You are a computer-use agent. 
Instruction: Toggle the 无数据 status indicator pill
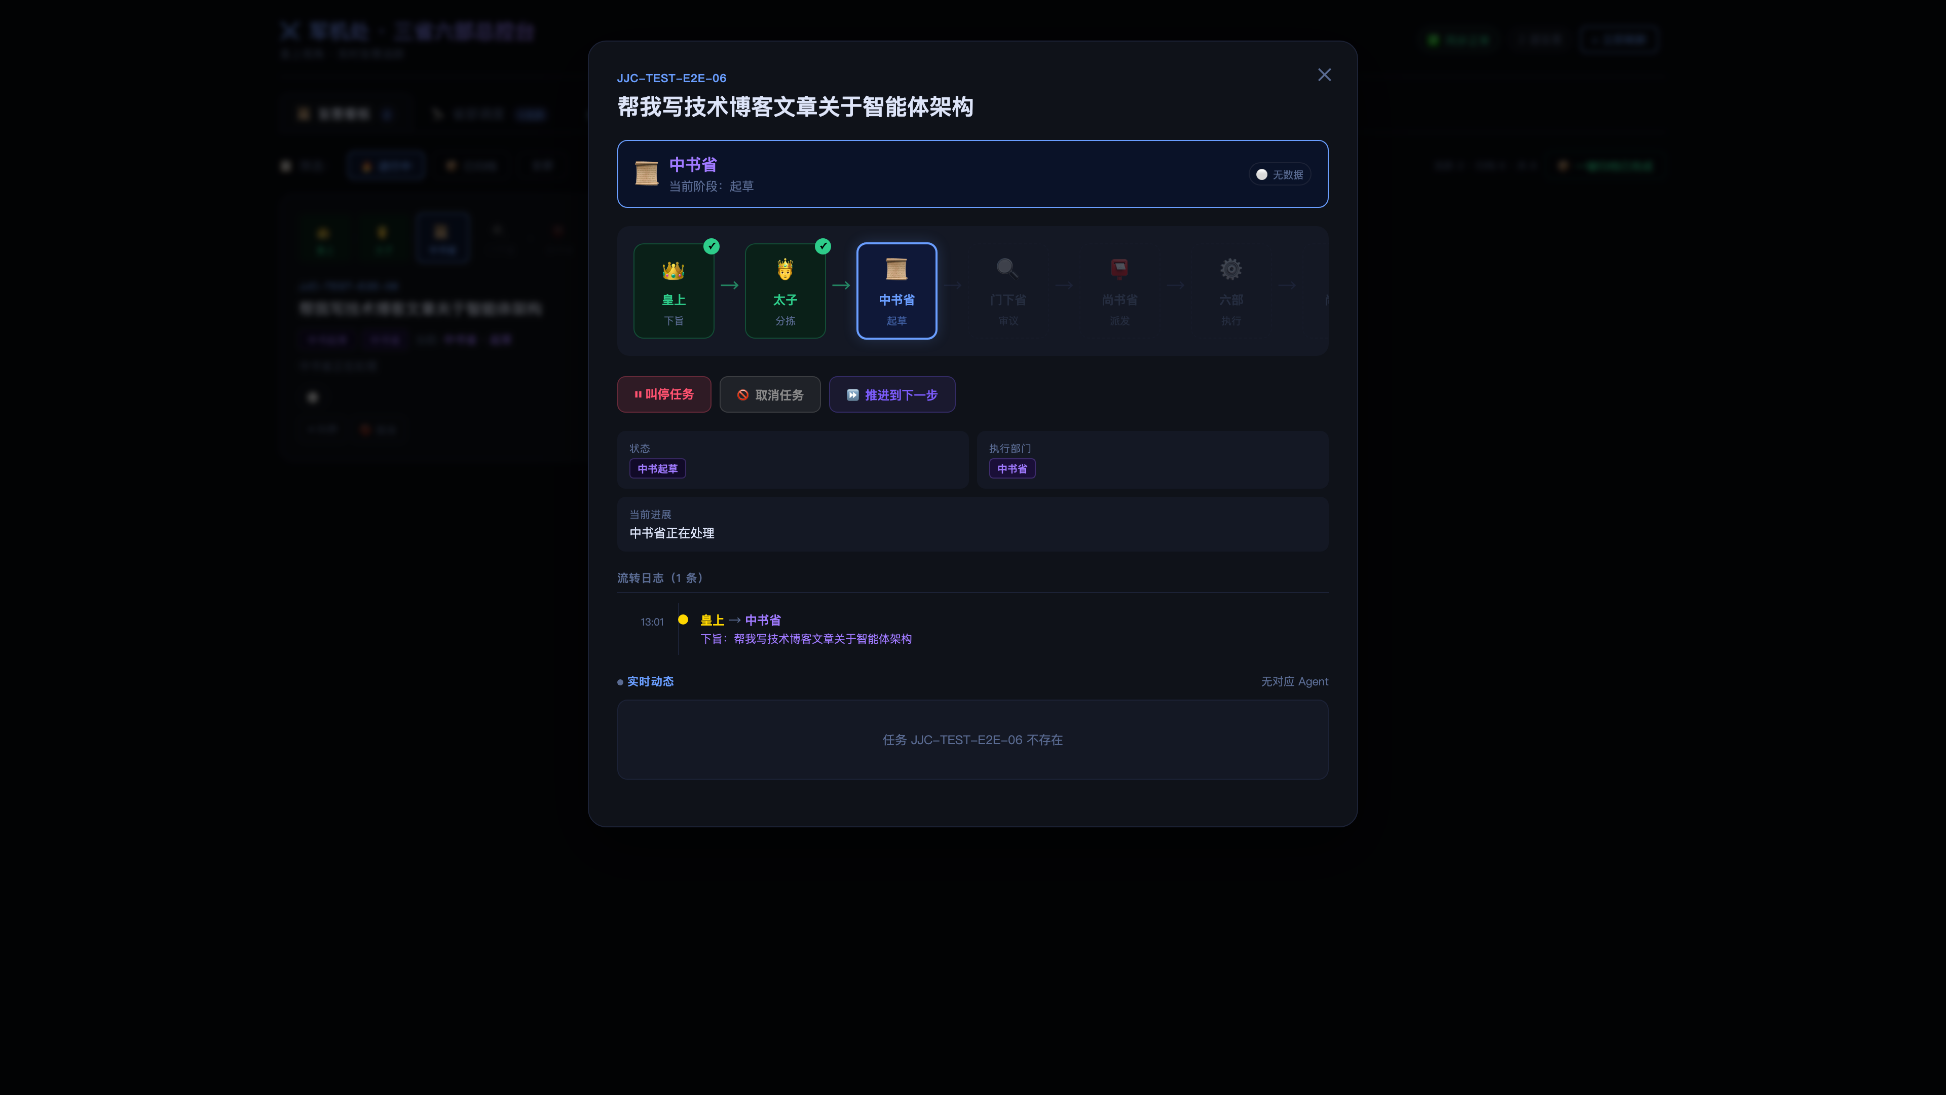[1280, 174]
